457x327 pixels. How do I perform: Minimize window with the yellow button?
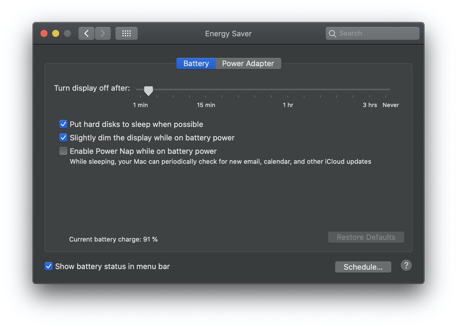56,34
